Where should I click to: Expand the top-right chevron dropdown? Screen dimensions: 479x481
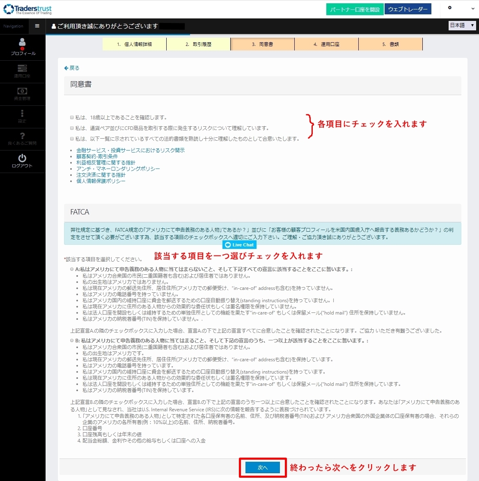click(473, 9)
